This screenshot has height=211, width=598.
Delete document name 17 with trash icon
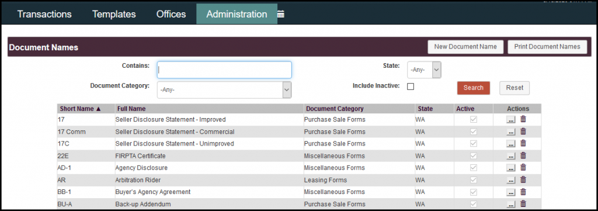523,119
